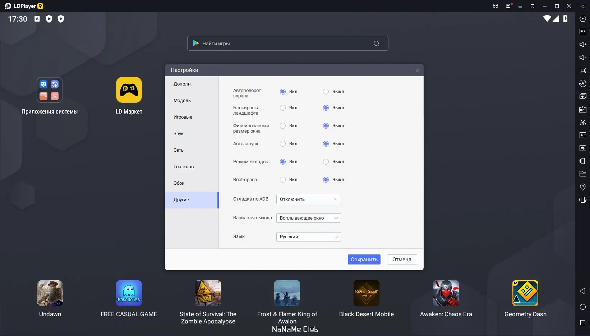Turn on Автозапуск with Вкл. radio
Viewport: 590px width, 336px height.
(283, 144)
